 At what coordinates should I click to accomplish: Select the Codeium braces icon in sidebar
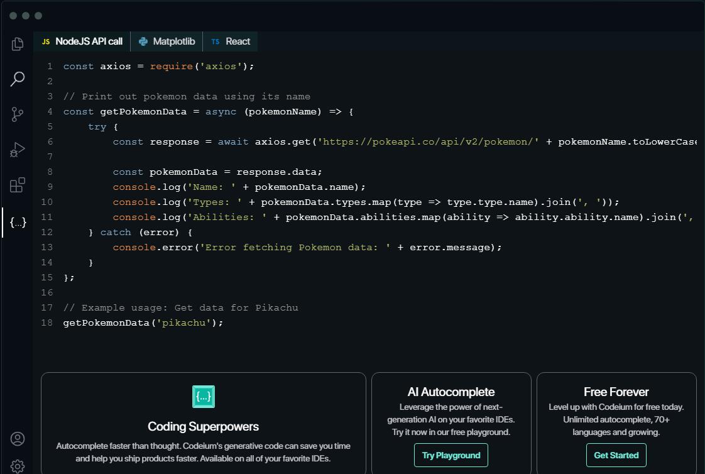(x=18, y=222)
